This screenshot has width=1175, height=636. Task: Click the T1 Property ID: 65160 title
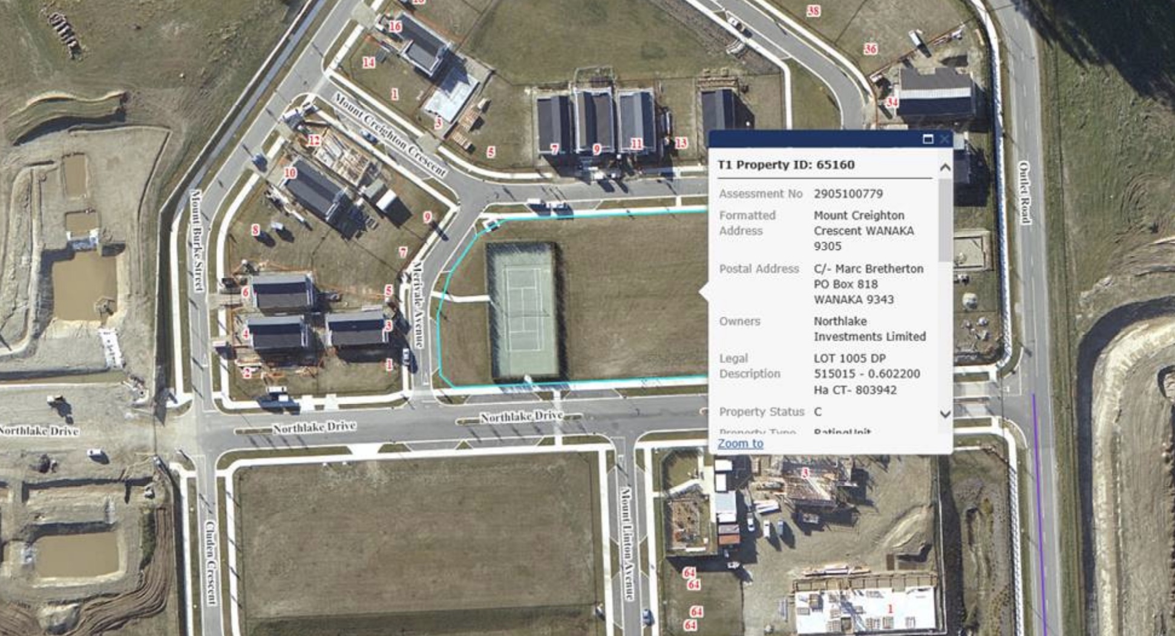(x=786, y=164)
